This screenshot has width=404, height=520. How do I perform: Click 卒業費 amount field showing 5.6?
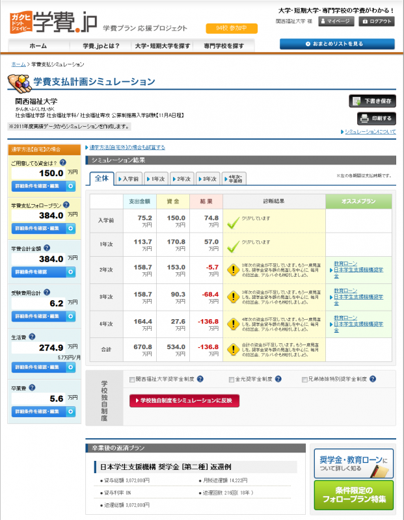[x=38, y=398]
